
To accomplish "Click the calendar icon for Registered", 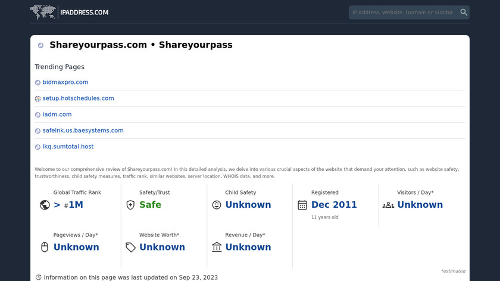I will (x=302, y=205).
